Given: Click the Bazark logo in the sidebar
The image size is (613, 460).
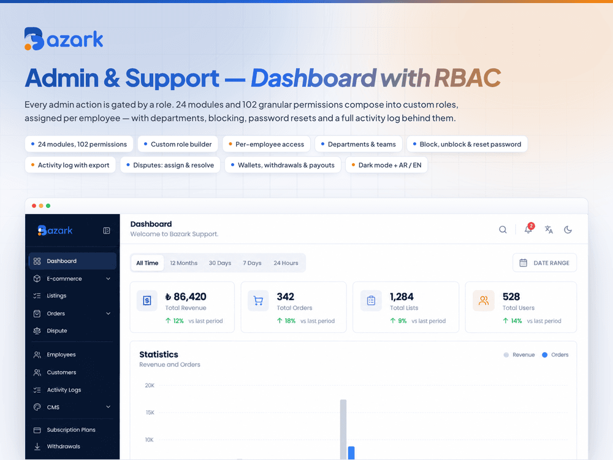Looking at the screenshot, I should tap(55, 231).
